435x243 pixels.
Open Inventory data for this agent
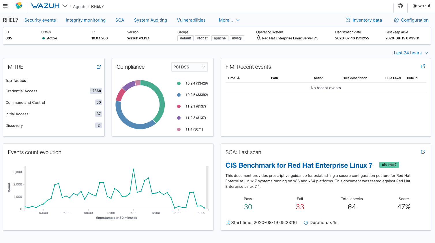(364, 20)
